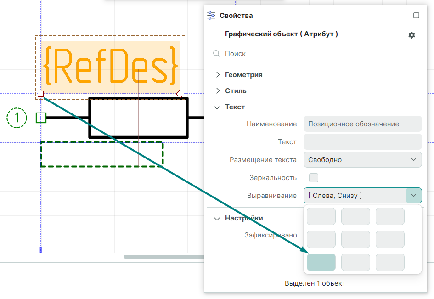Select the red anchor handle of RefDes
This screenshot has width=434, height=299.
(41, 94)
